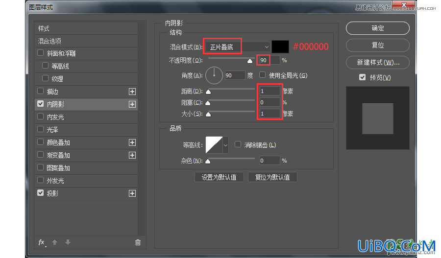Click the 距离 pixel value field
Image resolution: width=441 pixels, height=258 pixels.
pos(269,91)
